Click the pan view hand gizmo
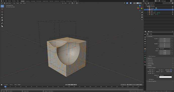The image size is (174, 92). pos(142,15)
